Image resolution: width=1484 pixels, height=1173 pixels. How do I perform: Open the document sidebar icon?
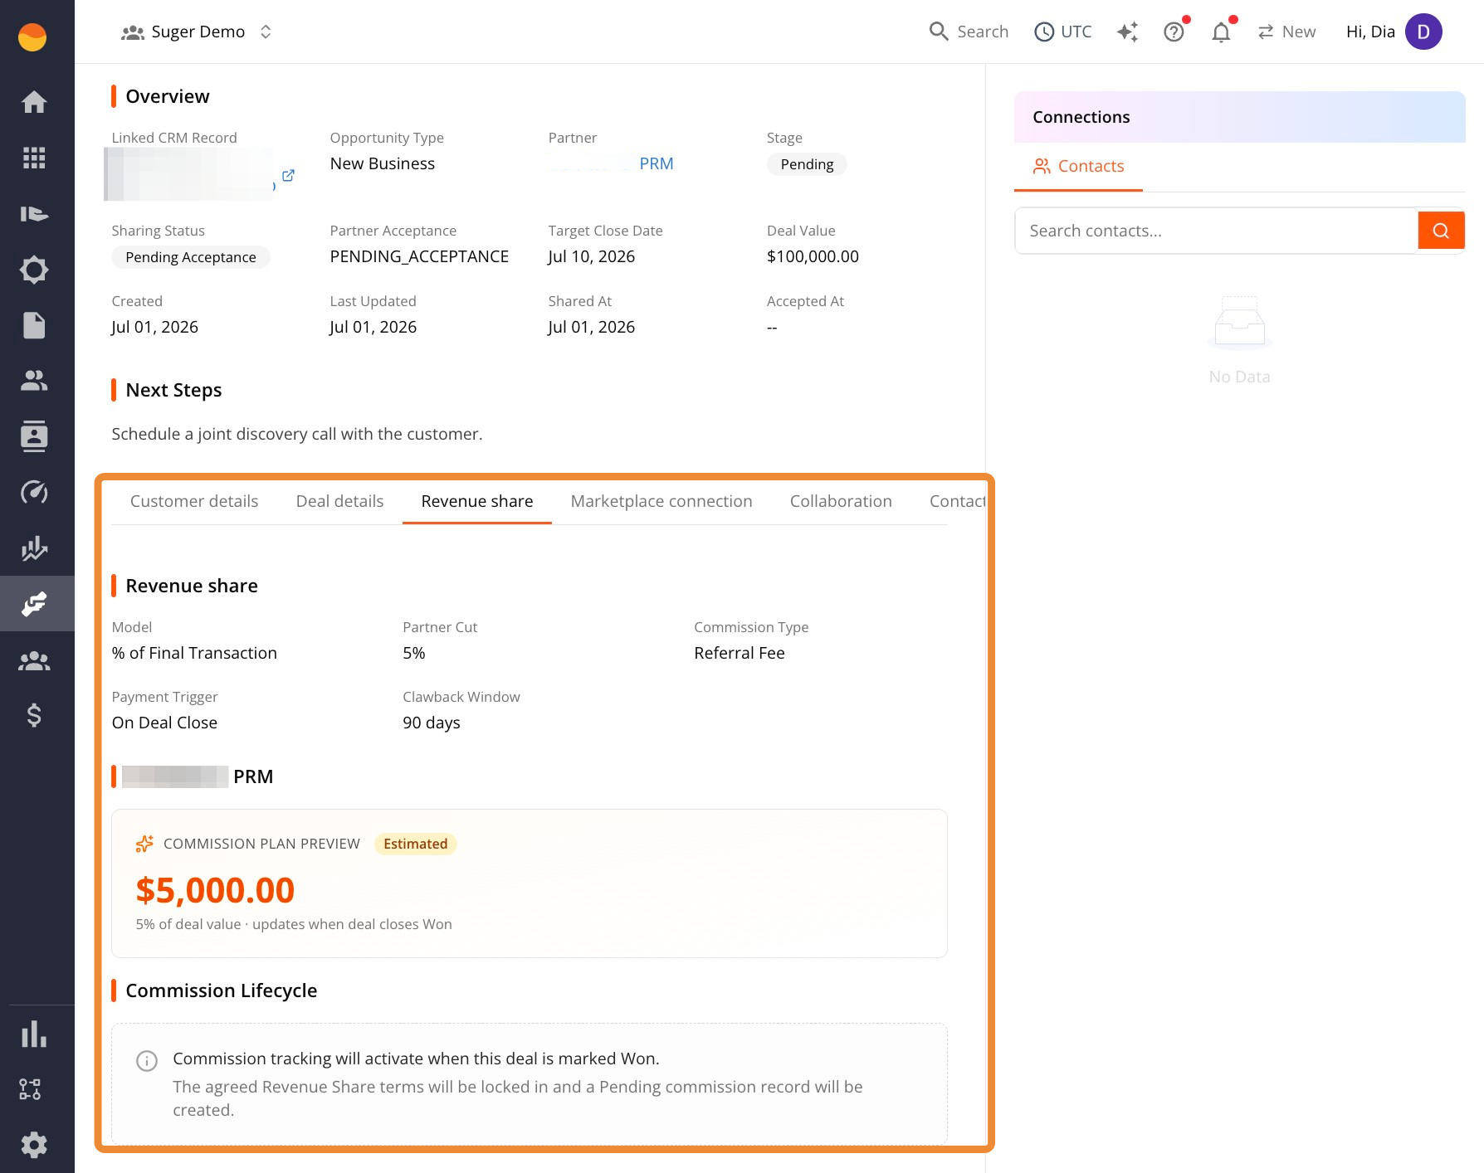point(34,325)
